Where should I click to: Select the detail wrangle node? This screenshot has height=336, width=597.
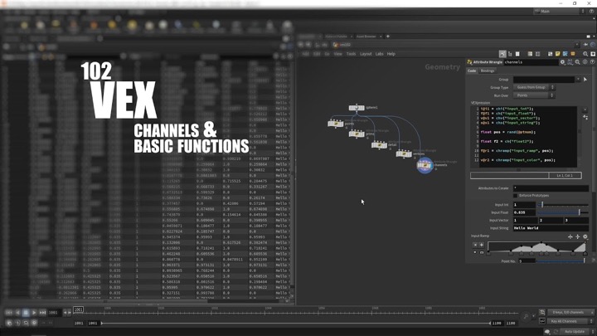coord(379,144)
